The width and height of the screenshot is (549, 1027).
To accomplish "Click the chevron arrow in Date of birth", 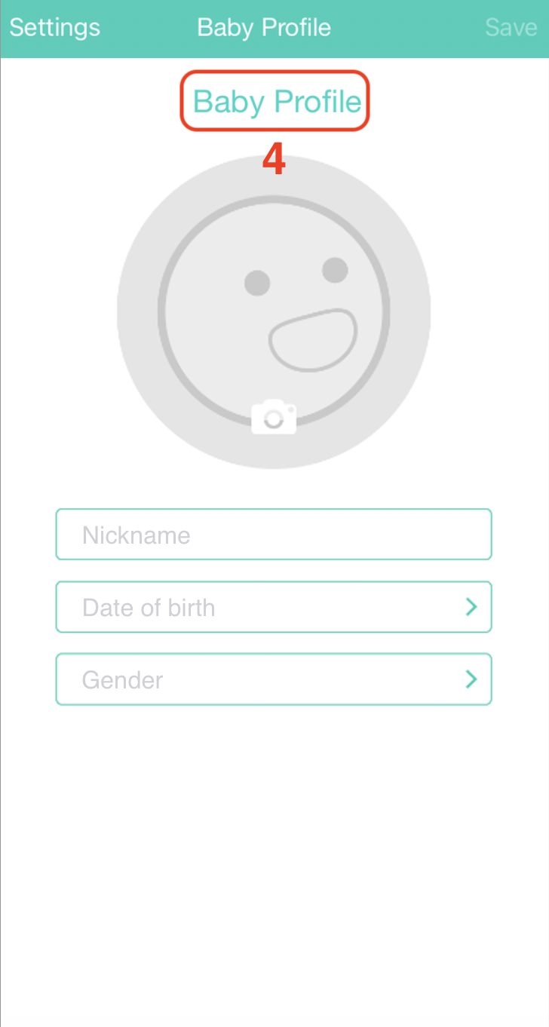I will tap(471, 607).
